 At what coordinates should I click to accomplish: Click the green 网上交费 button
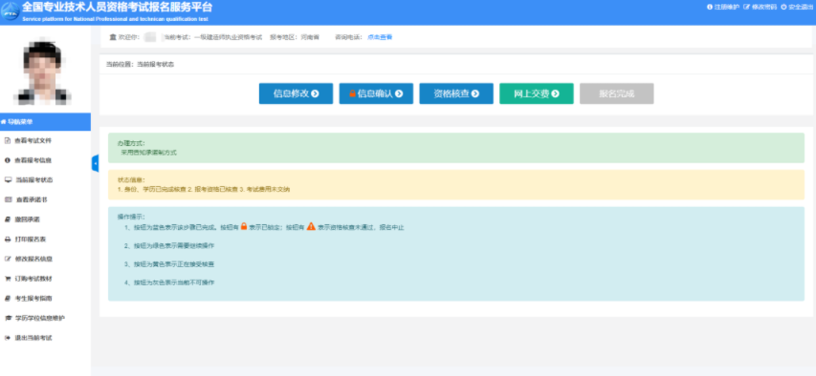536,94
